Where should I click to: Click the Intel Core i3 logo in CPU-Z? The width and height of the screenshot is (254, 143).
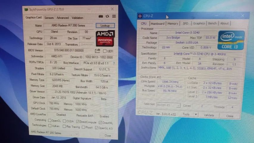(x=231, y=40)
